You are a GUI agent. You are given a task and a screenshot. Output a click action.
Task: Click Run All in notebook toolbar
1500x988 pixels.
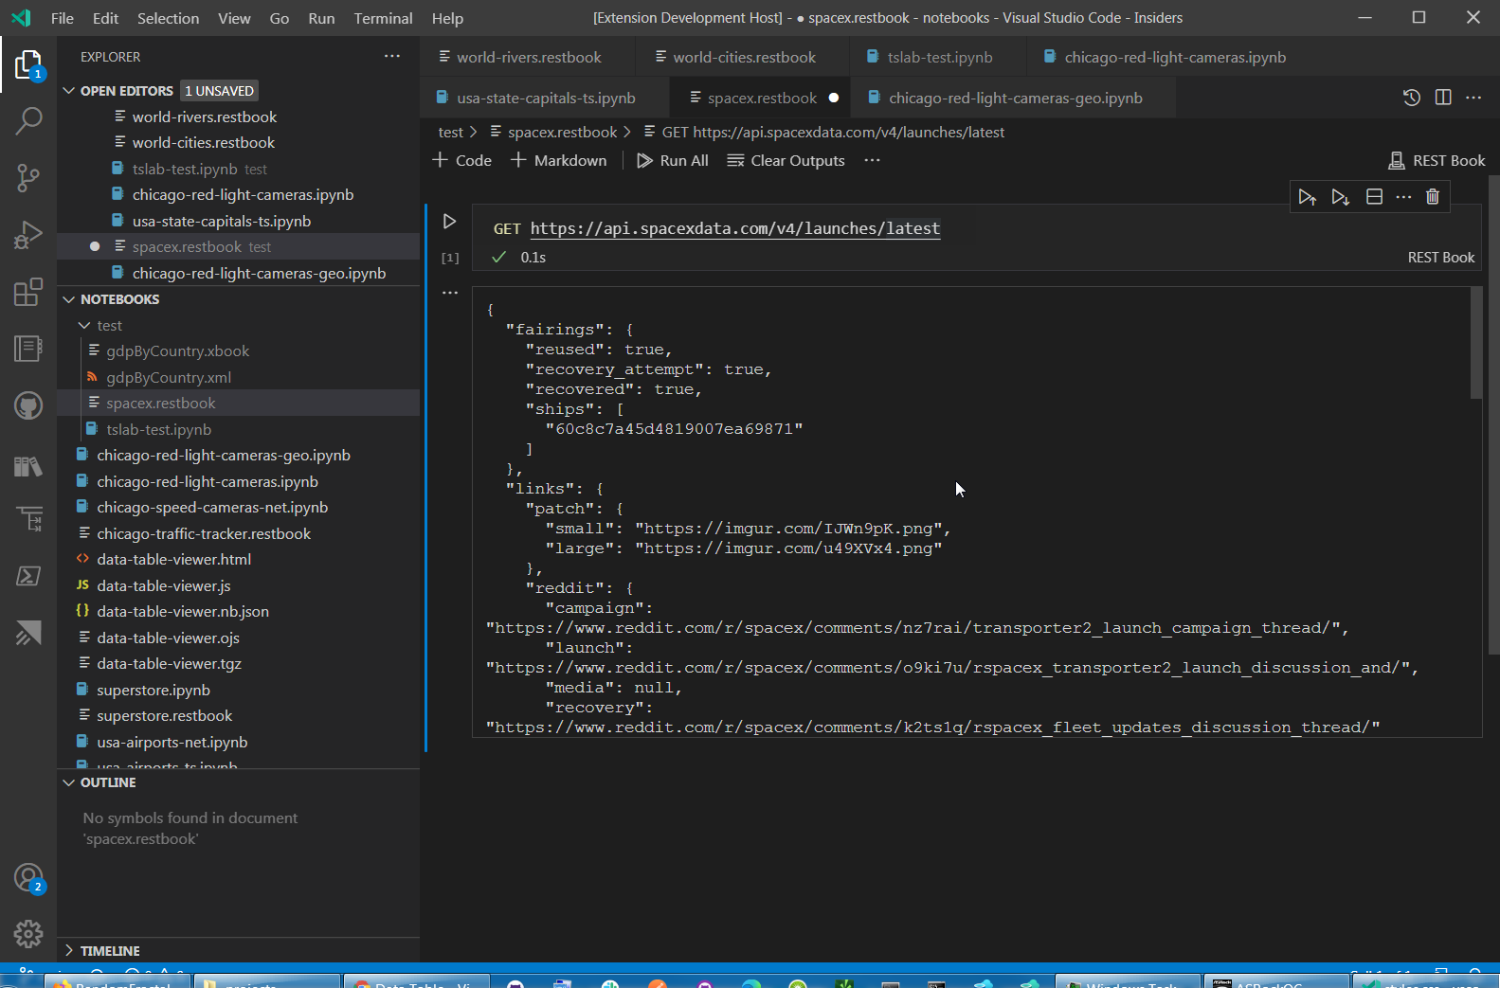coord(673,161)
